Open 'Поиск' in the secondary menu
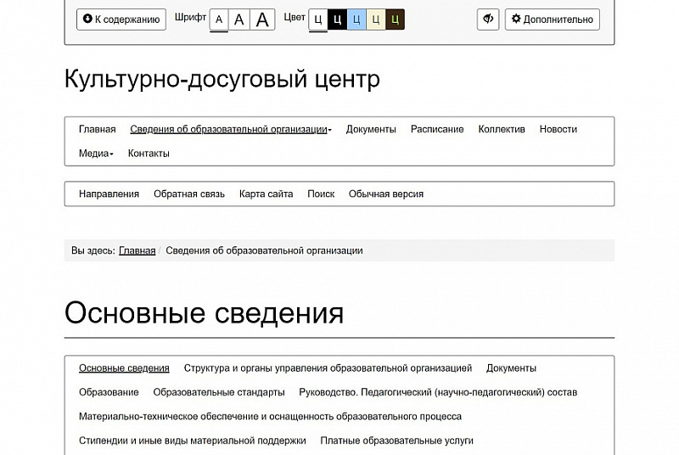The image size is (679, 455). pyautogui.click(x=321, y=194)
